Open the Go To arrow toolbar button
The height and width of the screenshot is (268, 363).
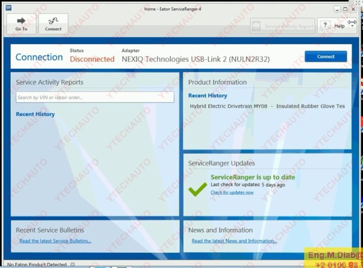coord(21,24)
